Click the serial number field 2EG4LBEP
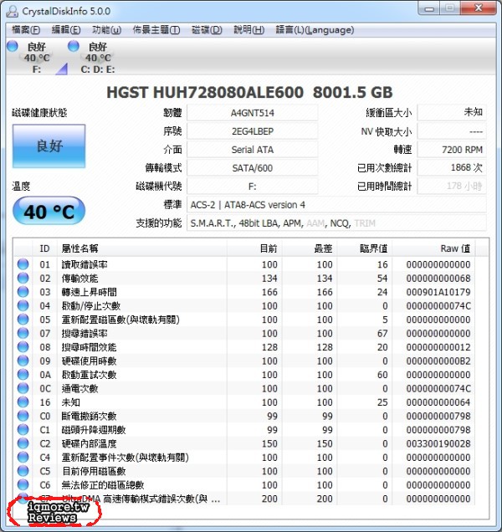The width and height of the screenshot is (502, 532). coord(252,131)
